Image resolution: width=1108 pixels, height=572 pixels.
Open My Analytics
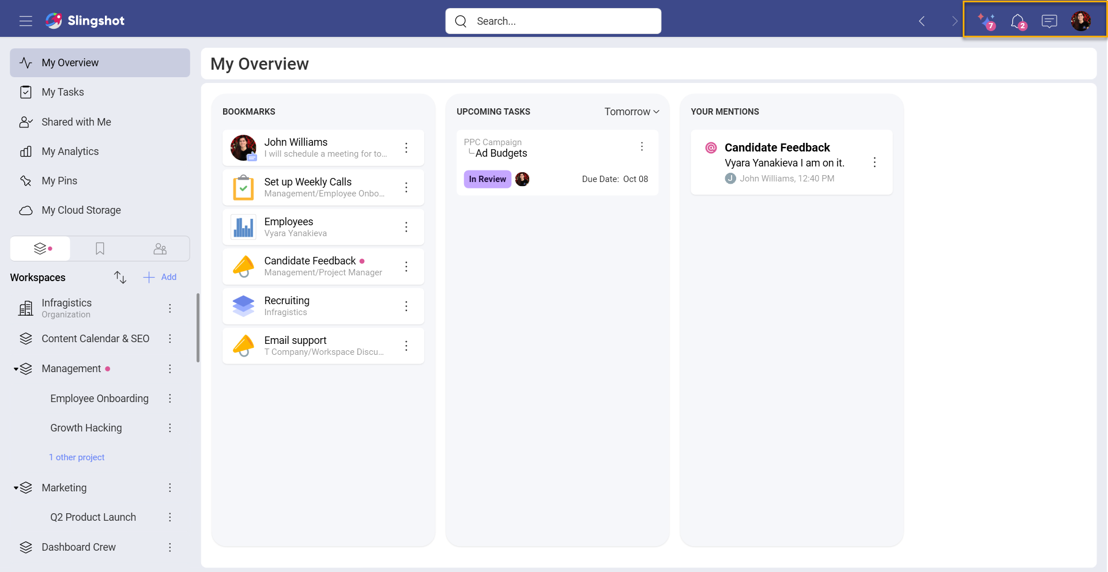click(100, 151)
